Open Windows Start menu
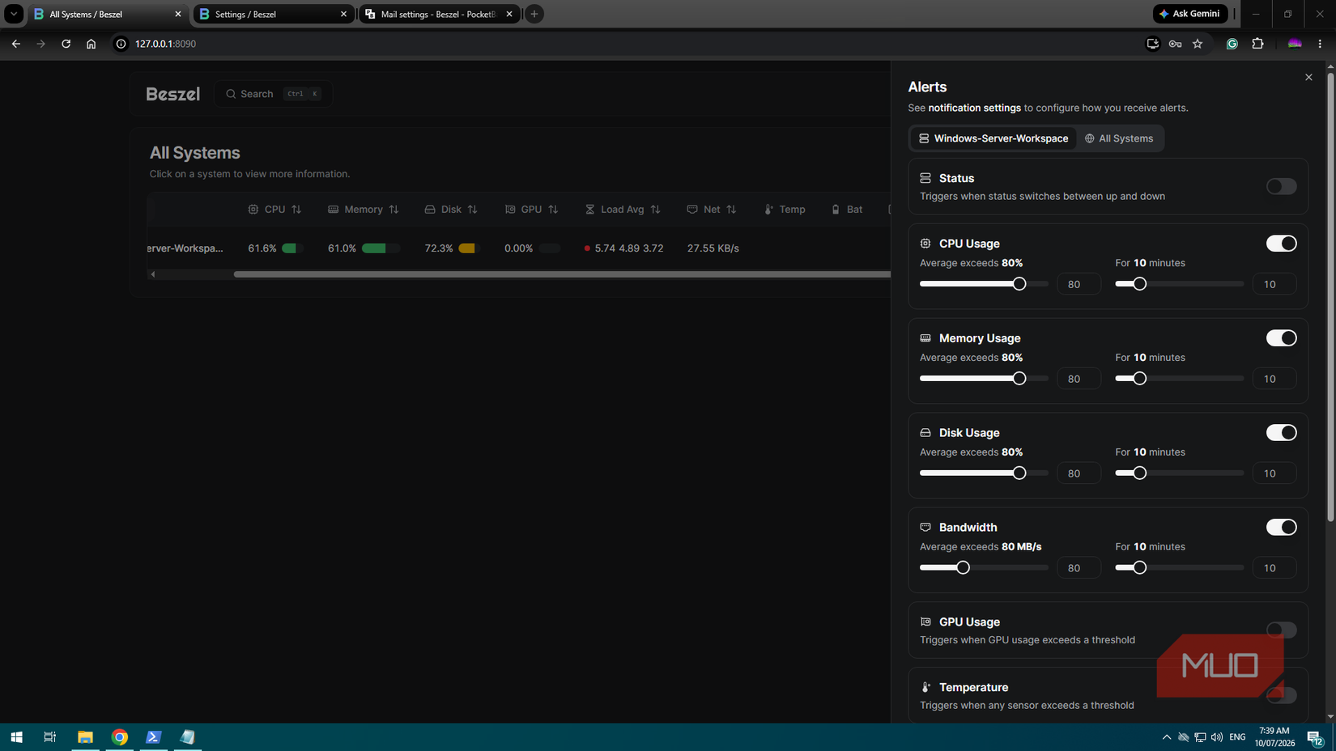1336x751 pixels. 16,736
